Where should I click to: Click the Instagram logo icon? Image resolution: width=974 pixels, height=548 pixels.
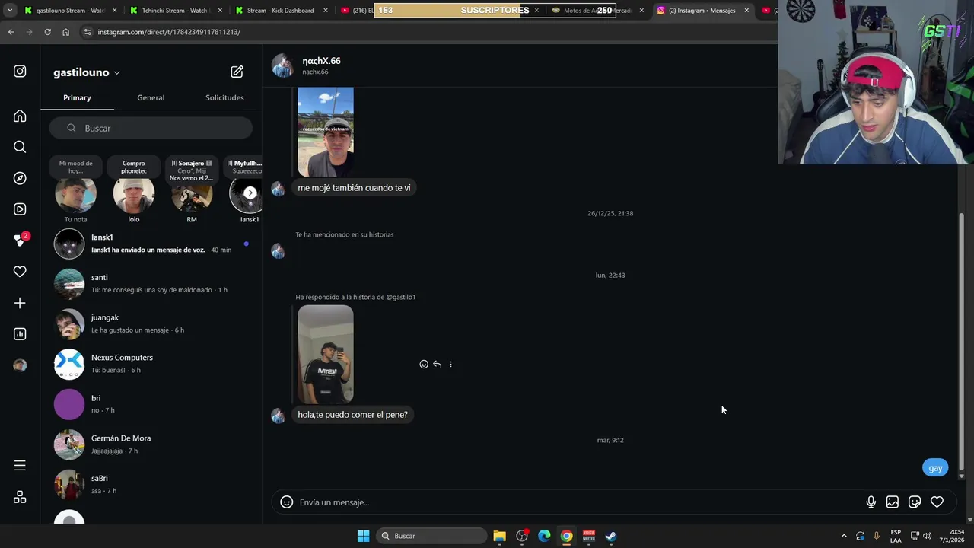[20, 71]
